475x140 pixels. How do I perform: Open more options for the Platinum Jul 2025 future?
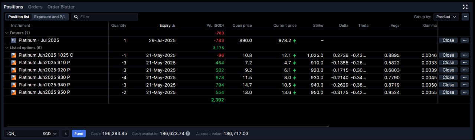click(x=465, y=40)
